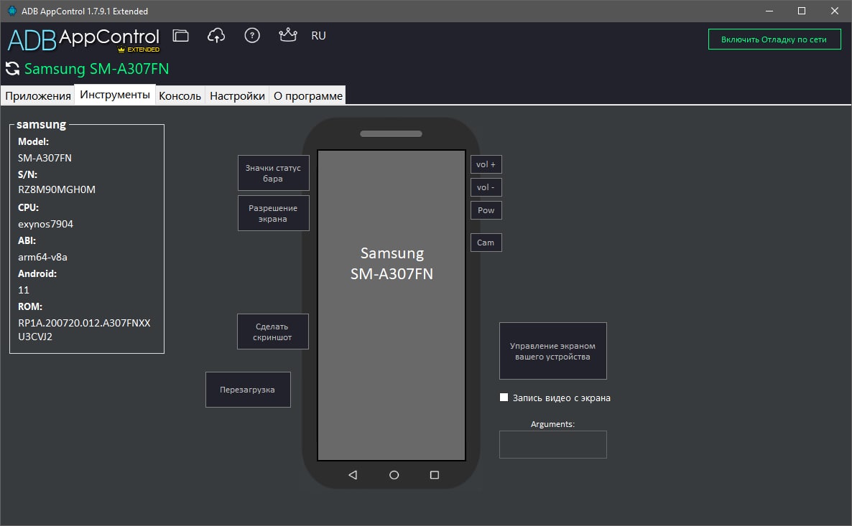Open the help question mark icon

[252, 36]
